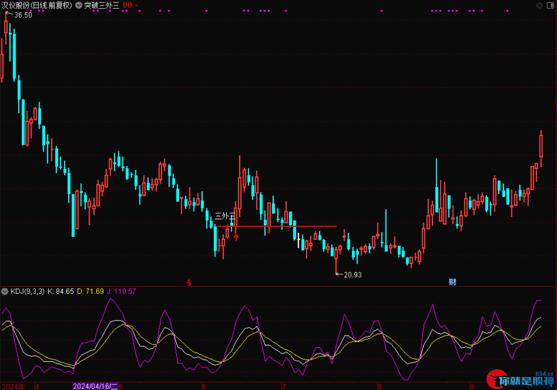Click the 突破三外三 indicator name

[102, 5]
